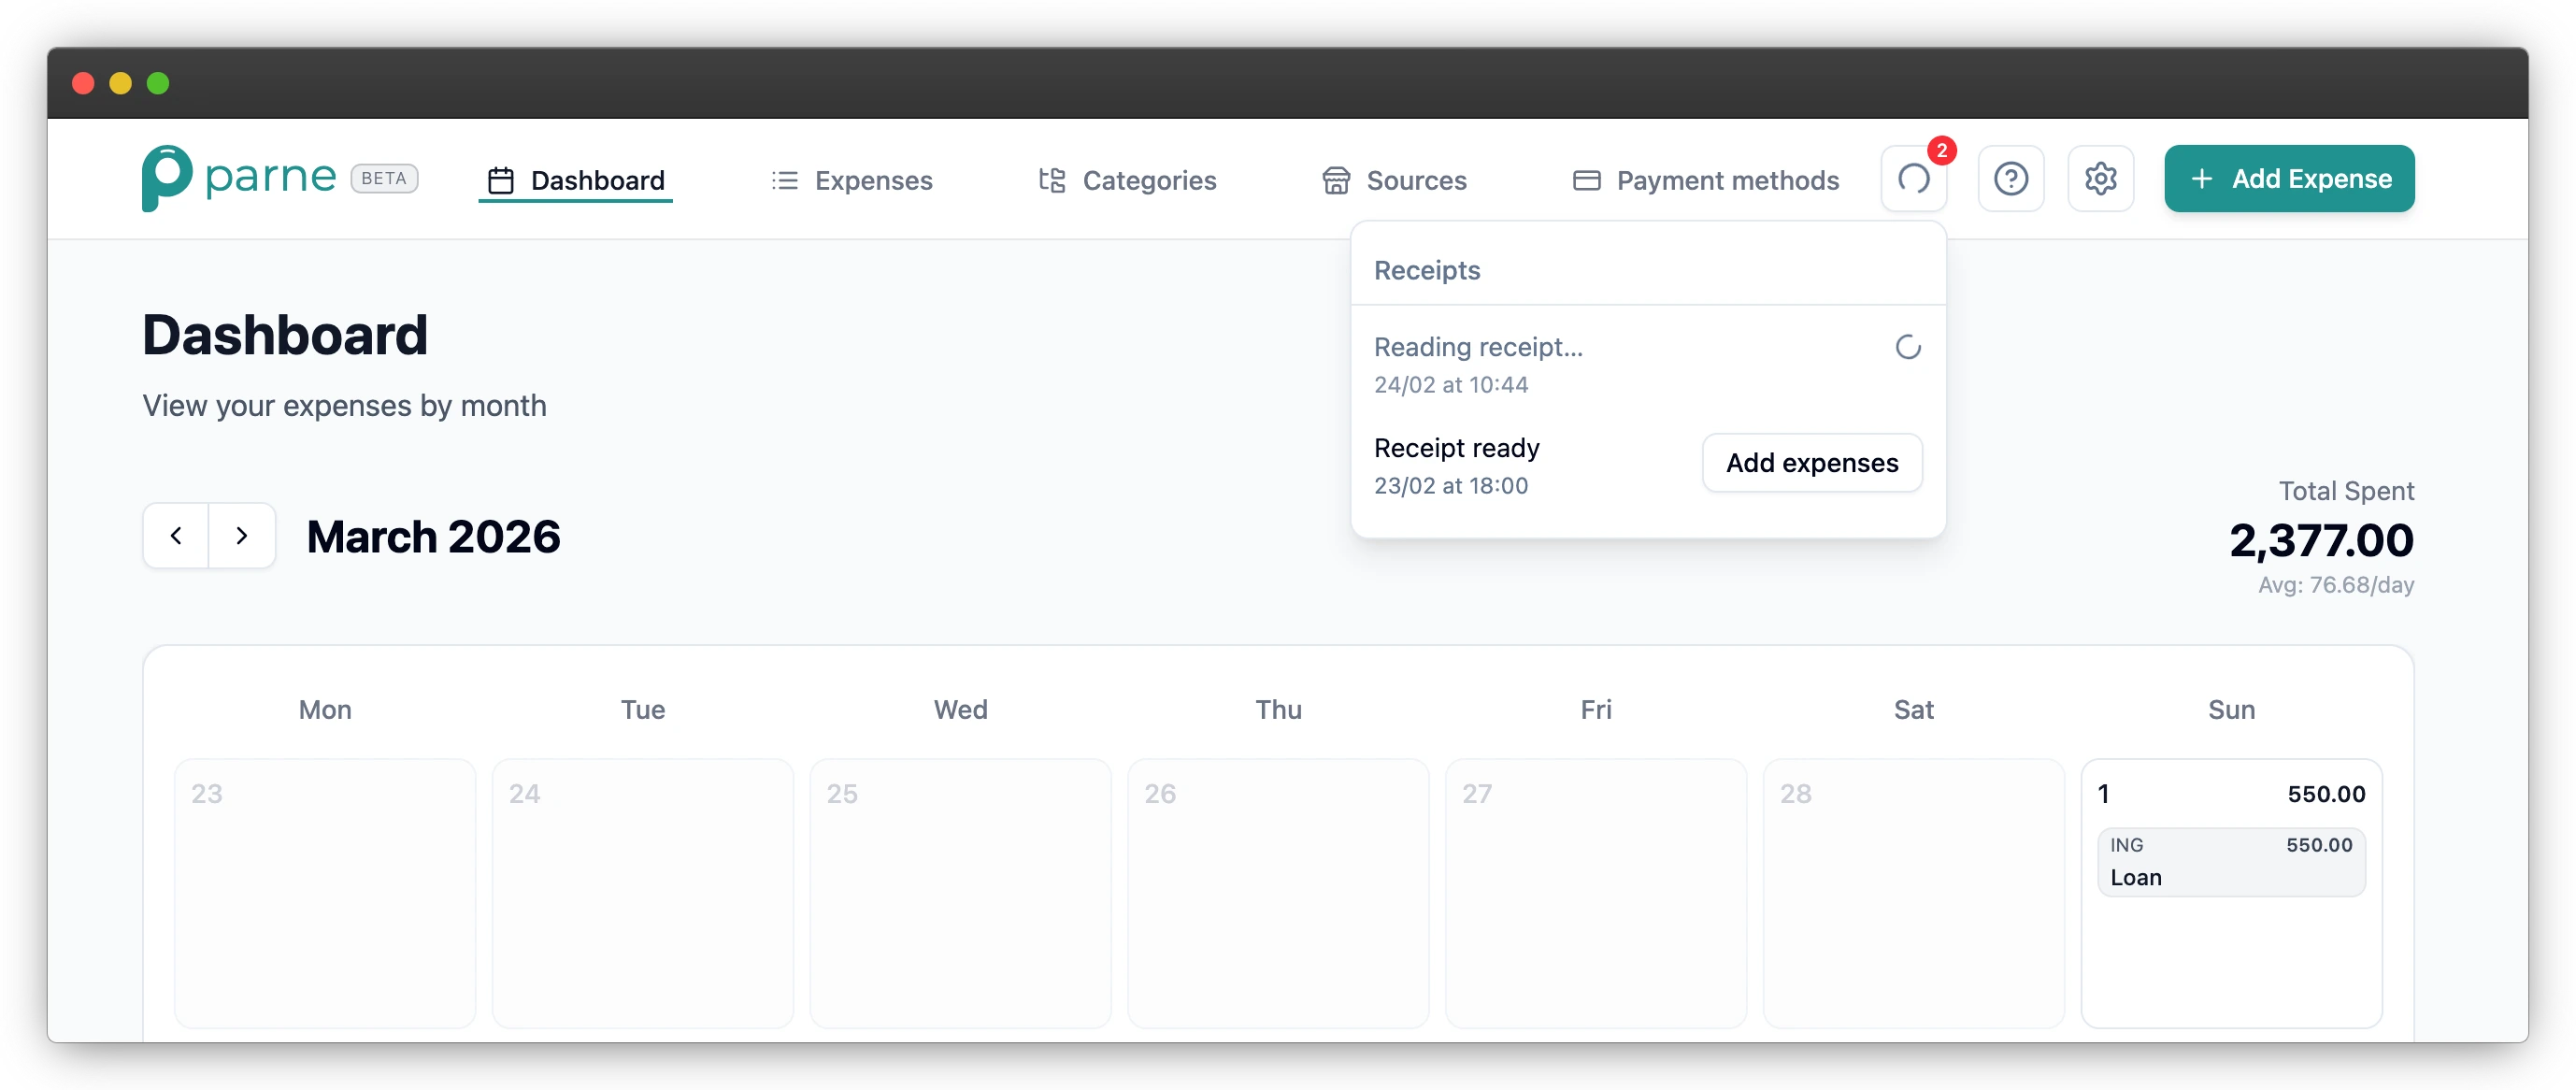Click the help question-mark icon
The height and width of the screenshot is (1090, 2576).
click(2011, 178)
